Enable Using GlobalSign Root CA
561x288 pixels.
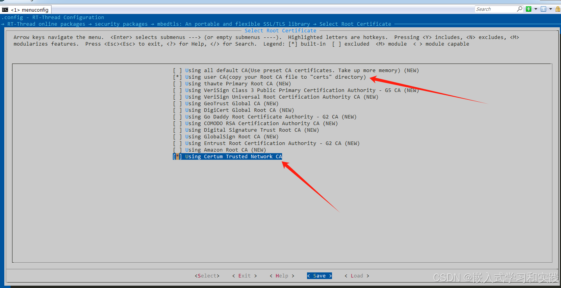pos(177,136)
